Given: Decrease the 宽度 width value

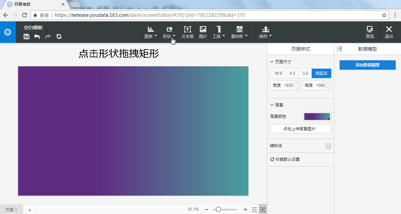Looking at the screenshot, I should tap(296, 88).
